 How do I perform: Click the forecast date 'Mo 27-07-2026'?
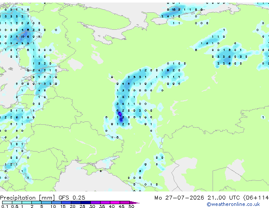coord(179,198)
